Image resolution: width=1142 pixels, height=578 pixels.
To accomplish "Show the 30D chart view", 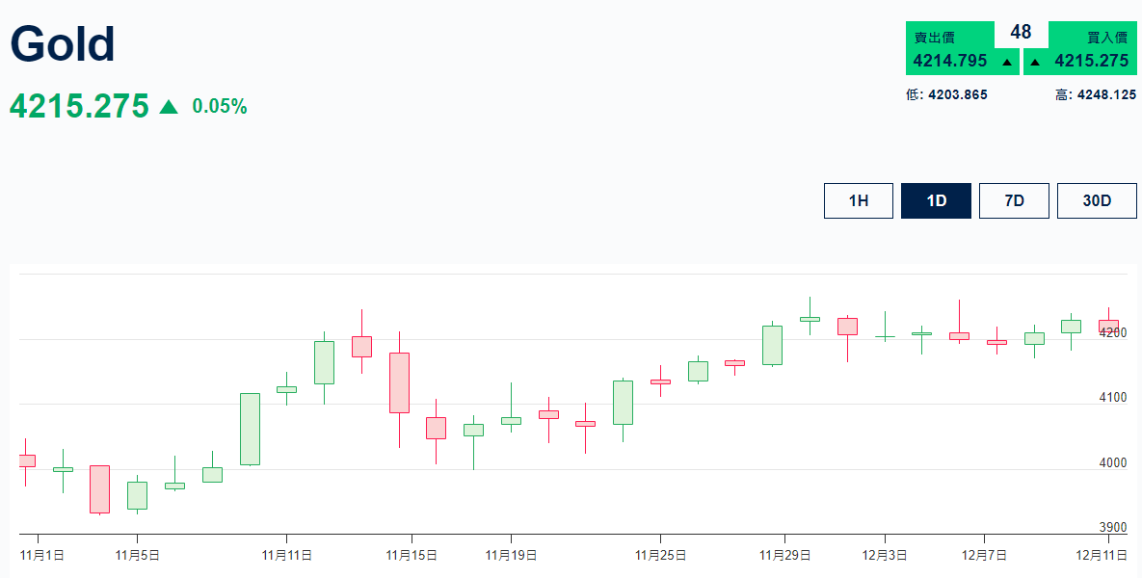I will tap(1097, 200).
